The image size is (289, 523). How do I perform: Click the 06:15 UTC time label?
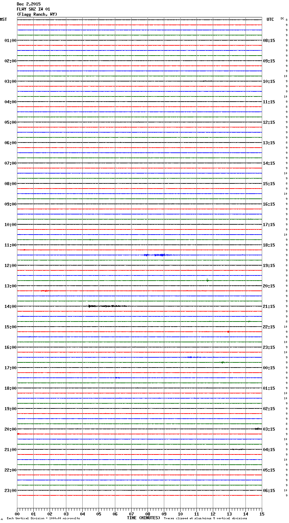[x=269, y=491]
